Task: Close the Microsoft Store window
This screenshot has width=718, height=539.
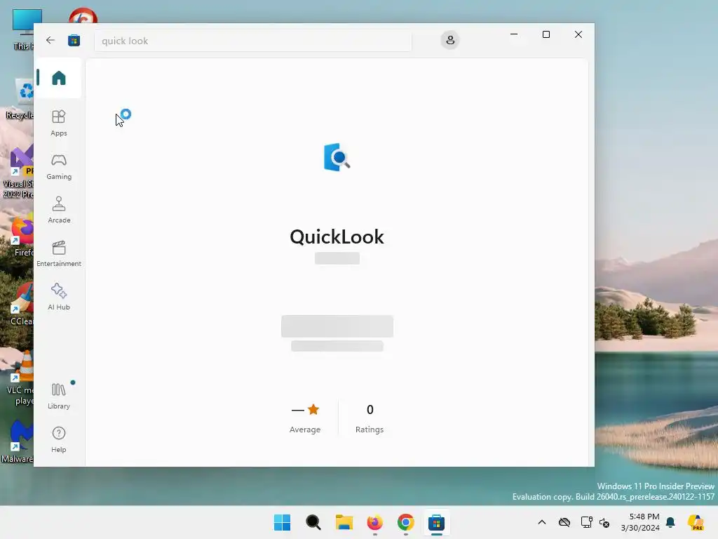Action: pyautogui.click(x=578, y=34)
